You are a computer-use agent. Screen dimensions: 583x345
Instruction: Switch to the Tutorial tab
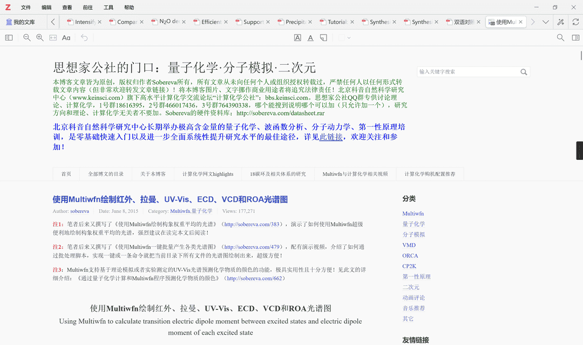(336, 22)
